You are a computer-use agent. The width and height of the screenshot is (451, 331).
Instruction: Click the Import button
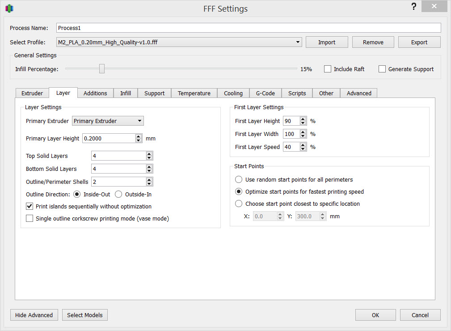tap(327, 42)
